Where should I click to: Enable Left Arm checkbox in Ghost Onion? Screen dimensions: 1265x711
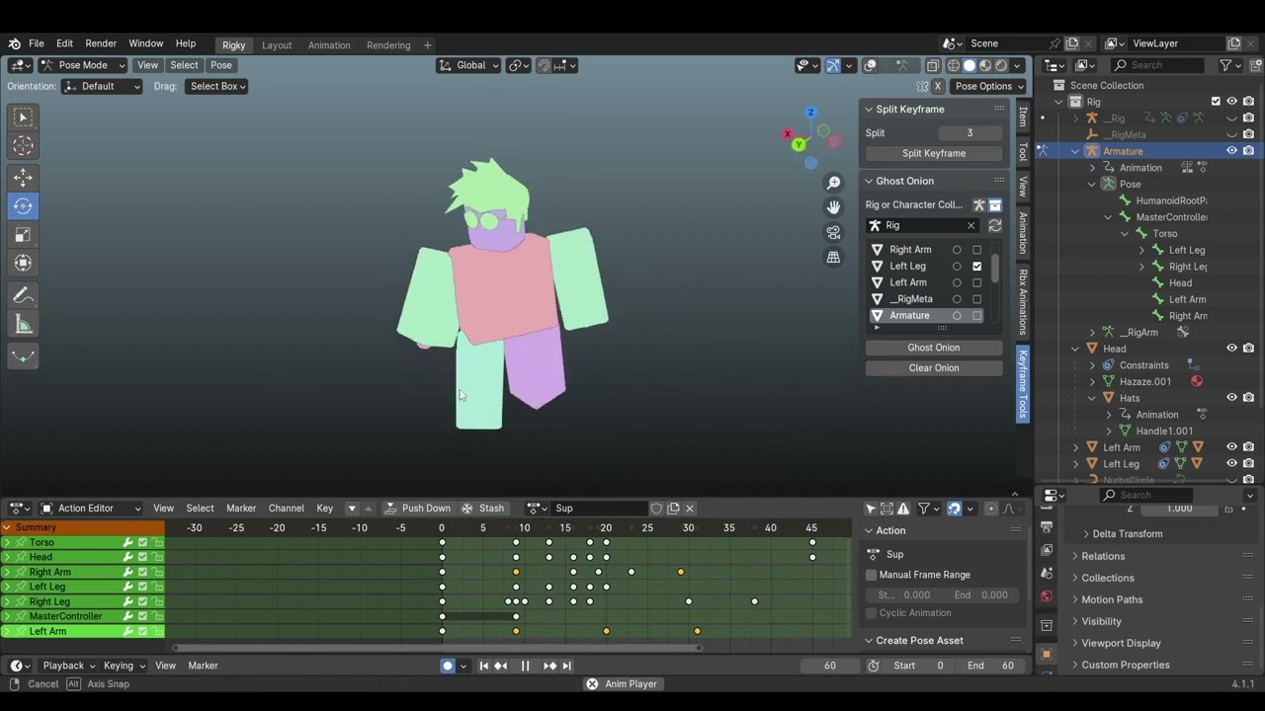click(976, 282)
